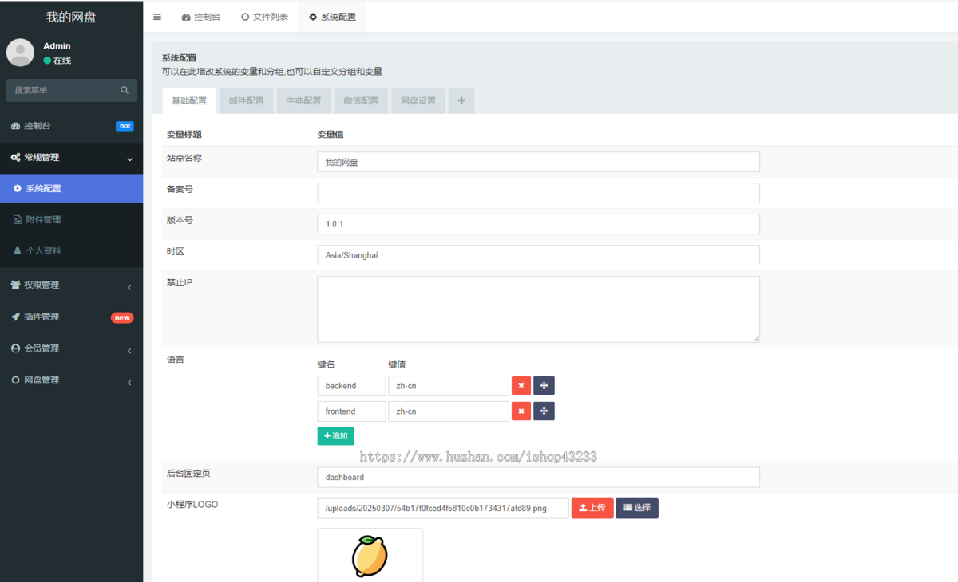Open the 网盘设置 tab

pos(418,101)
